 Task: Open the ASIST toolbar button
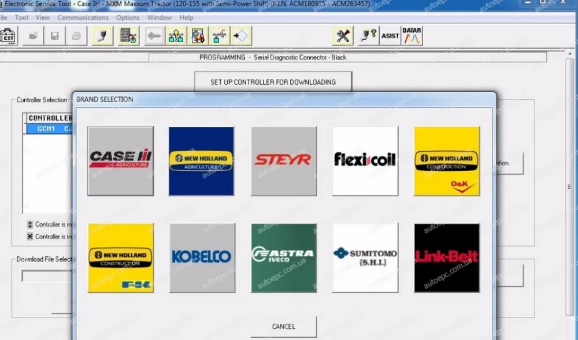(x=390, y=36)
